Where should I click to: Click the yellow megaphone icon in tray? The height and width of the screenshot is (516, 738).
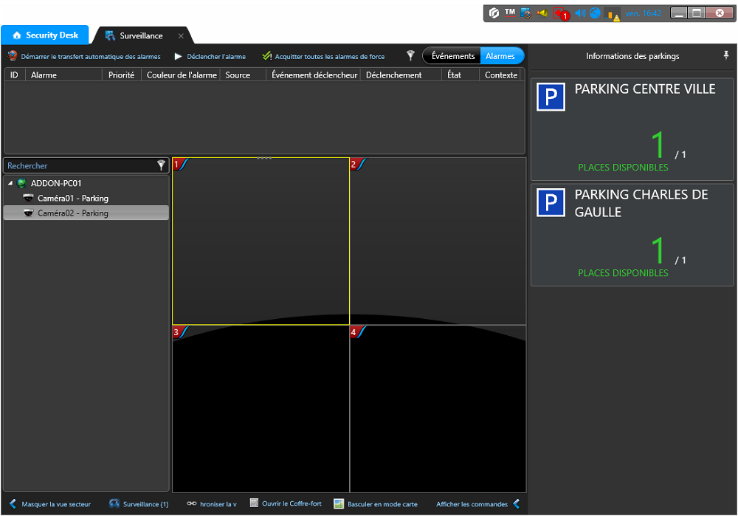pos(542,13)
